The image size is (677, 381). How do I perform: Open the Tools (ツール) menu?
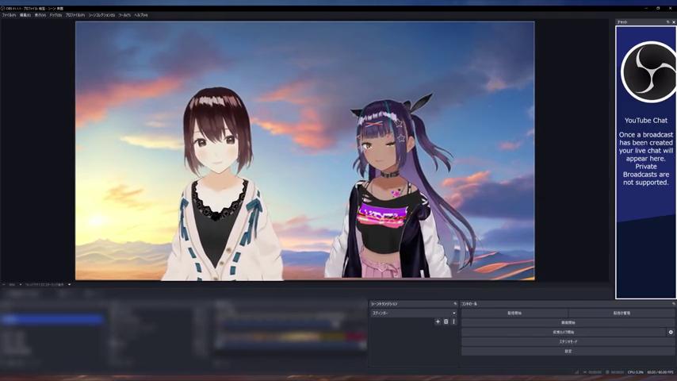(x=124, y=15)
